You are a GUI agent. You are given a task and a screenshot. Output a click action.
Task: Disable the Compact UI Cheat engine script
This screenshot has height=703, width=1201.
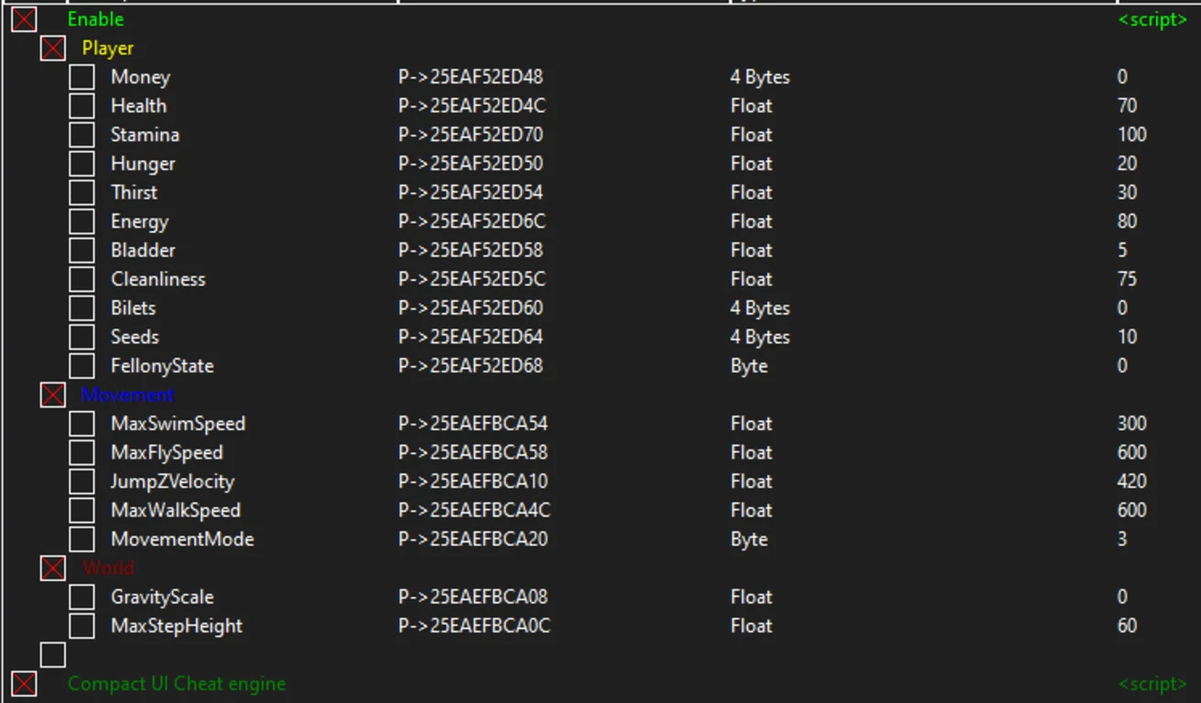[24, 684]
